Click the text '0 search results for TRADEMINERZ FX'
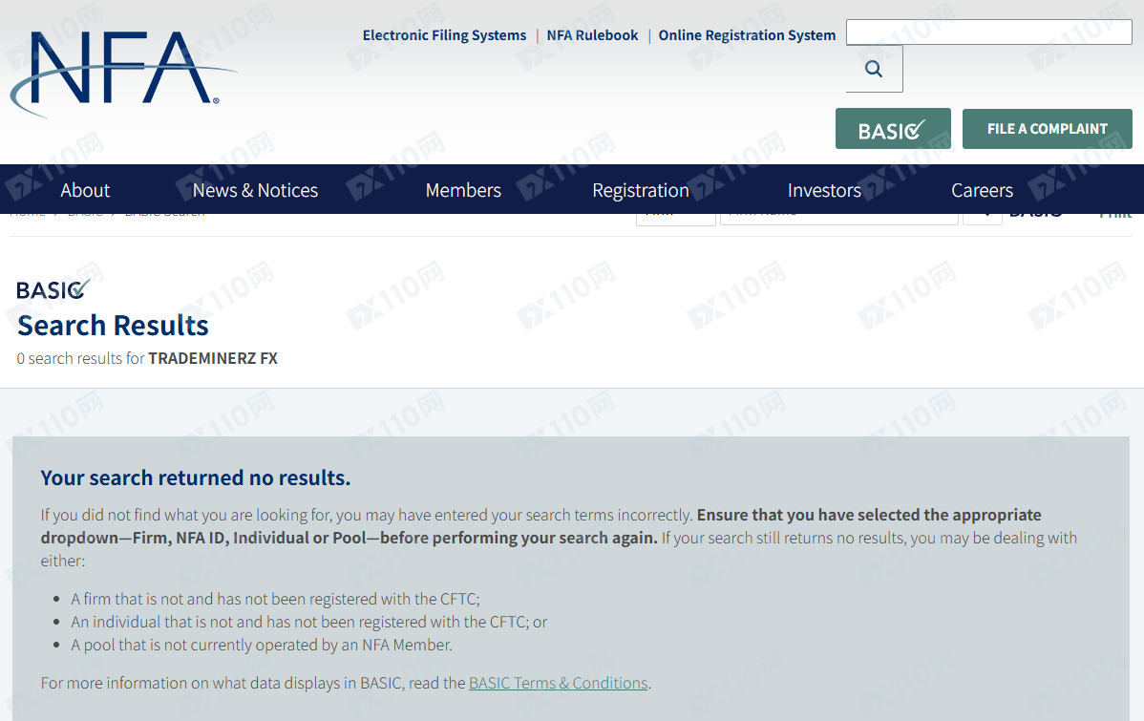The width and height of the screenshot is (1144, 721). (147, 358)
